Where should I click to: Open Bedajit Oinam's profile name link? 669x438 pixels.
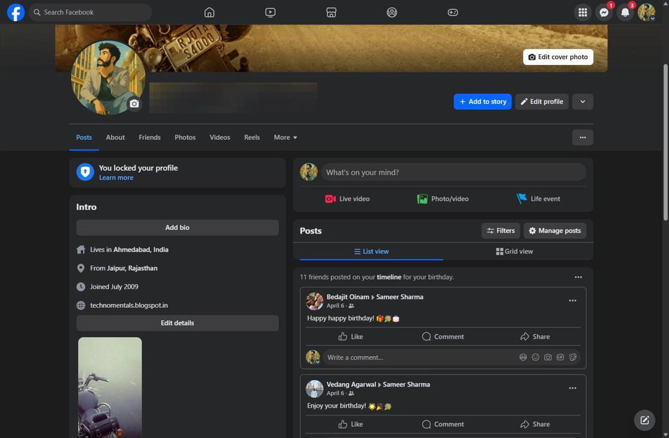(x=348, y=297)
